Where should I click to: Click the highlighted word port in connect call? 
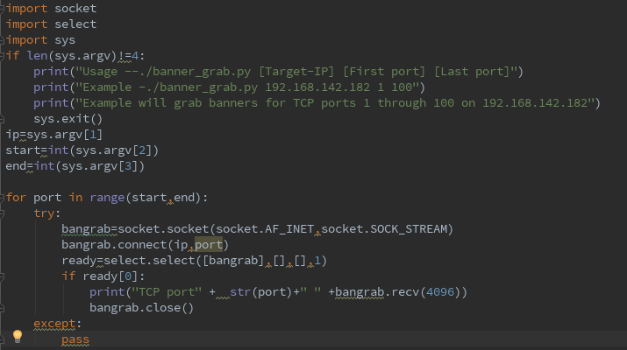(210, 245)
